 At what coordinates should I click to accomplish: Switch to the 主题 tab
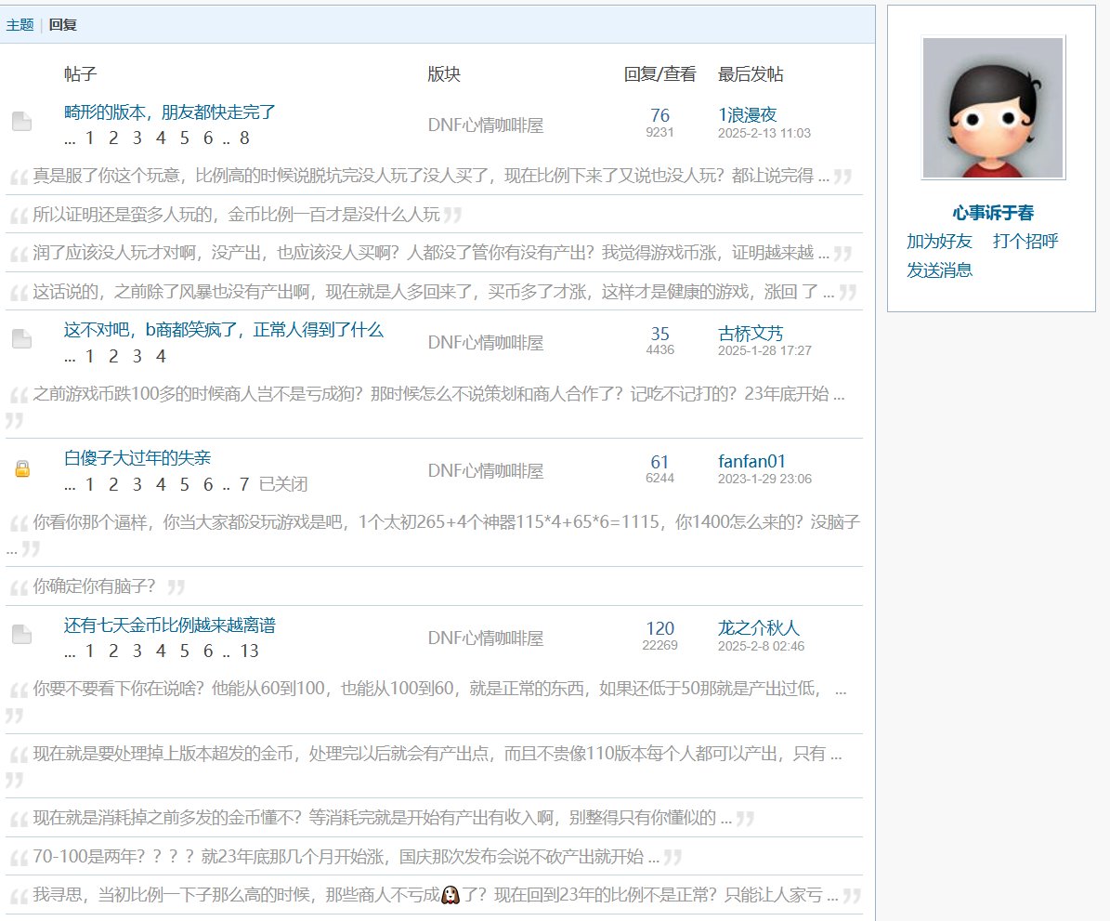point(20,25)
